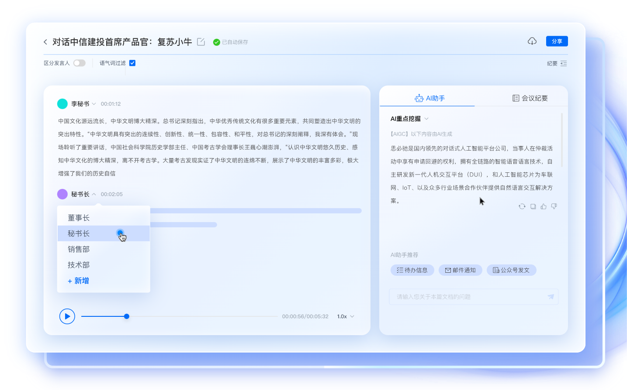Collapse the 纪要 panel icon
627x391 pixels.
564,63
